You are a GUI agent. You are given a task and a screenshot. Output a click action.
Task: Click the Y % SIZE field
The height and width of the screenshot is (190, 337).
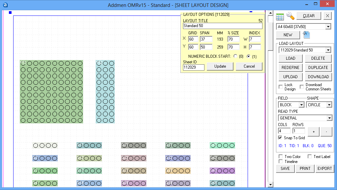point(233,47)
